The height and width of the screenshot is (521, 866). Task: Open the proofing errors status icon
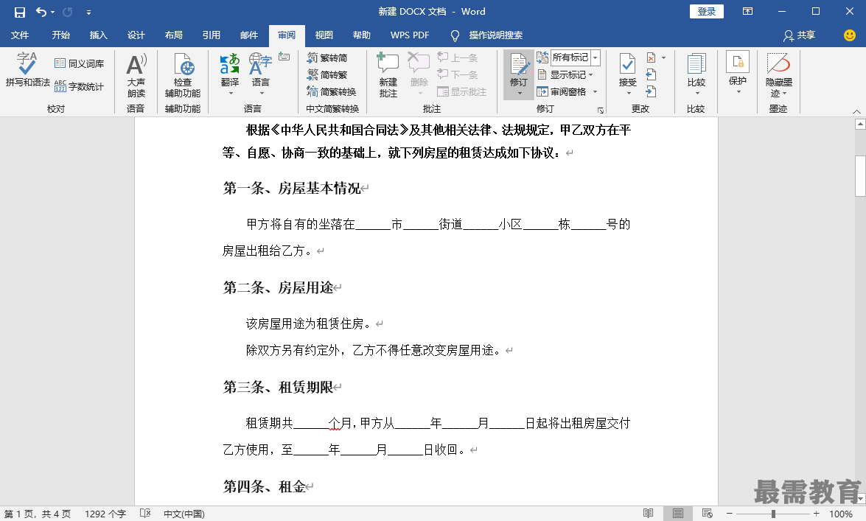point(145,514)
